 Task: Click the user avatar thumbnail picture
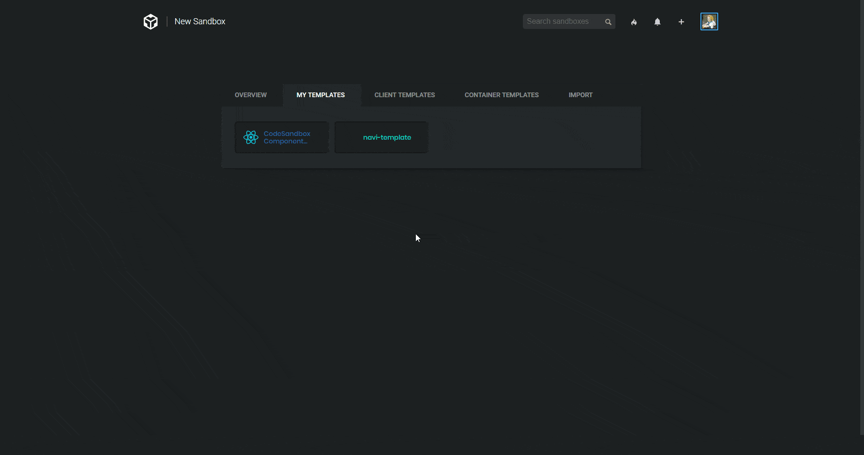point(709,21)
